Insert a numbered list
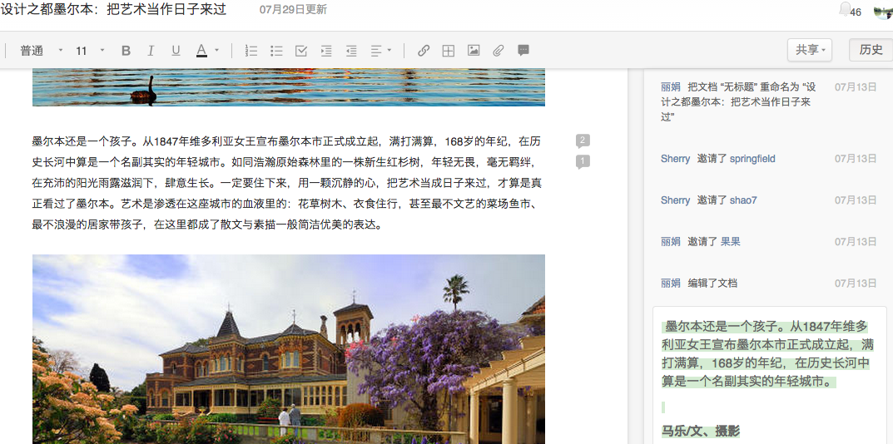Viewport: 893px width, 444px height. coord(251,51)
